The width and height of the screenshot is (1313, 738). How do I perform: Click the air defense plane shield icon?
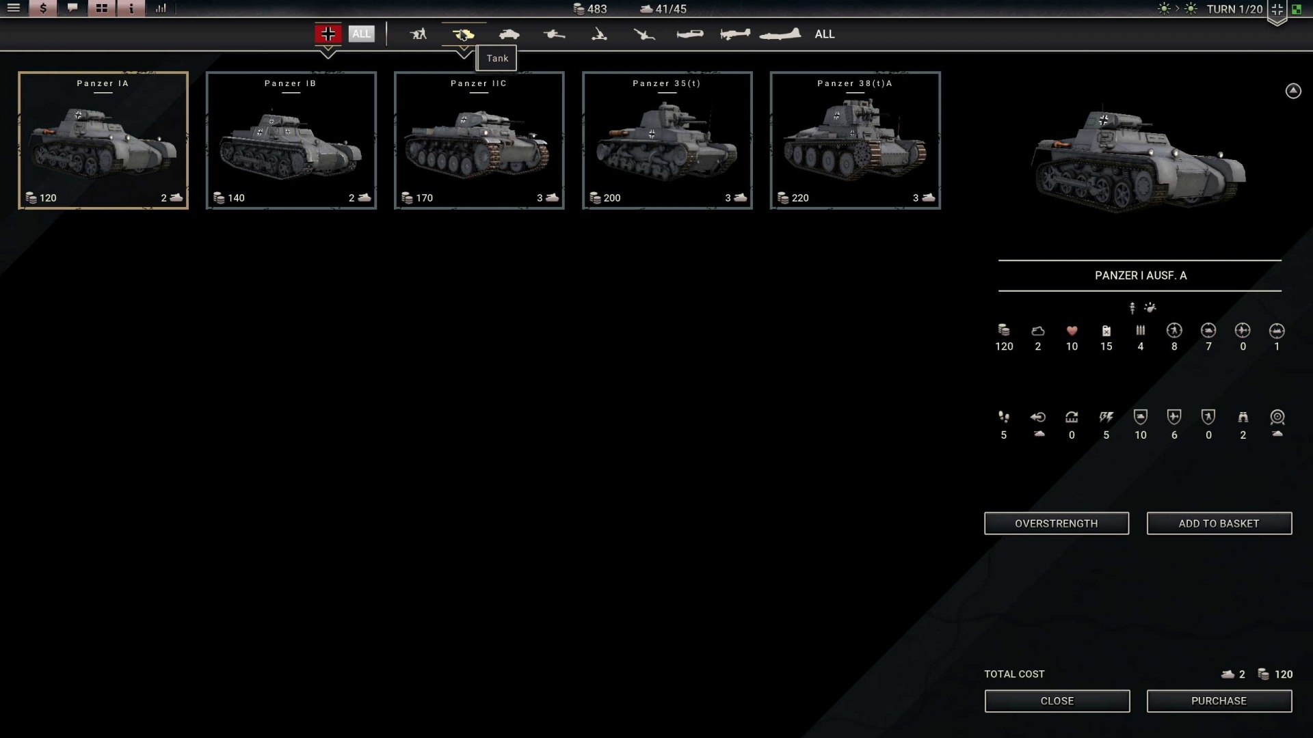[1174, 417]
